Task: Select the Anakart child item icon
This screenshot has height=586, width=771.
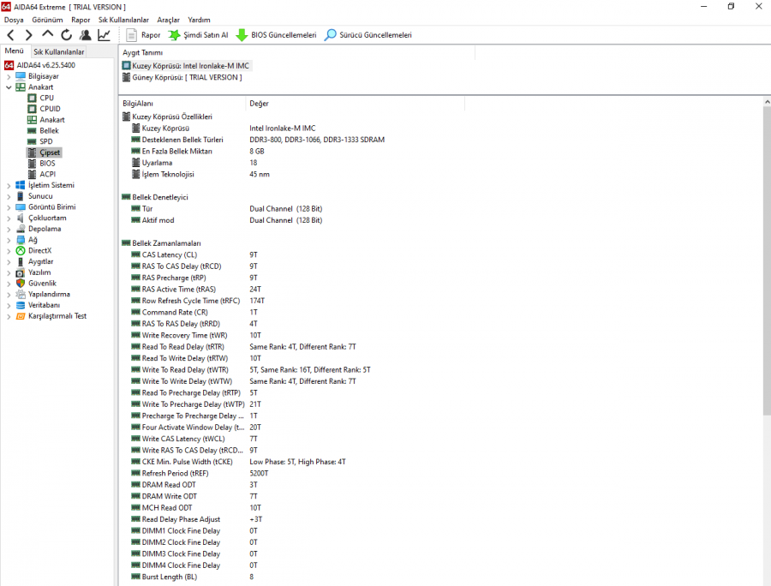Action: pos(32,119)
